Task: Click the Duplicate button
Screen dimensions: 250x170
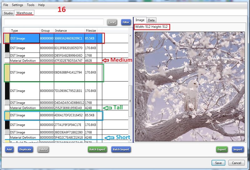Action: (x=25, y=149)
